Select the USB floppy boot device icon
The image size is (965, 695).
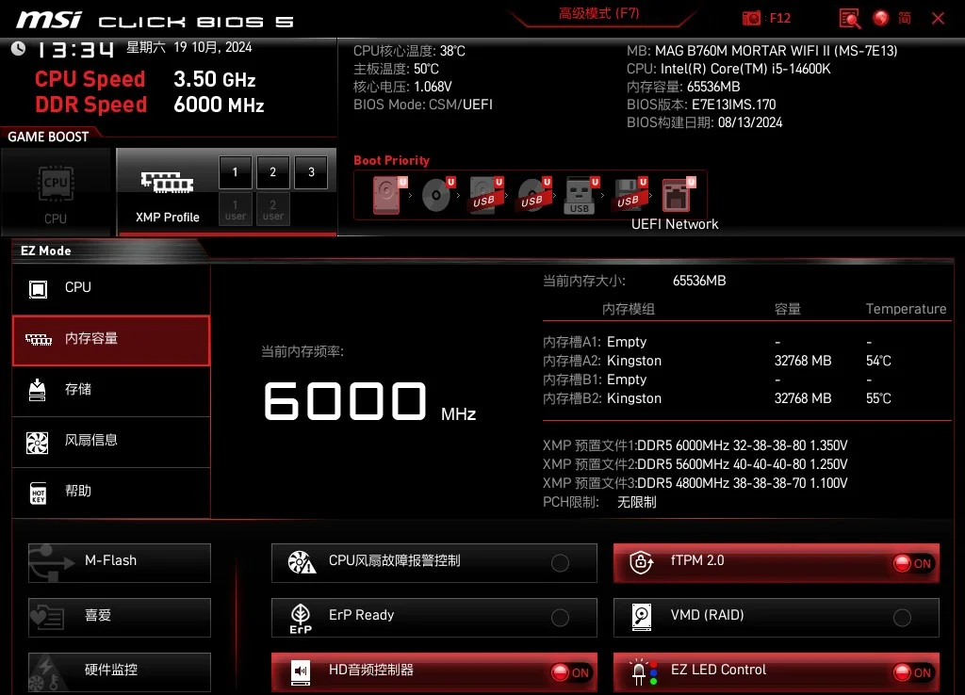pyautogui.click(x=629, y=195)
